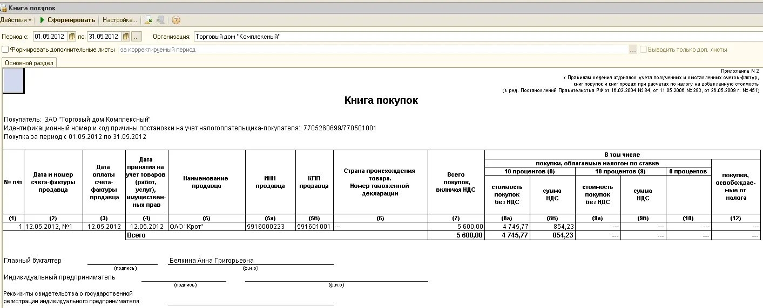Click ellipsis button of корректируемый период field
The width and height of the screenshot is (763, 308).
point(633,50)
